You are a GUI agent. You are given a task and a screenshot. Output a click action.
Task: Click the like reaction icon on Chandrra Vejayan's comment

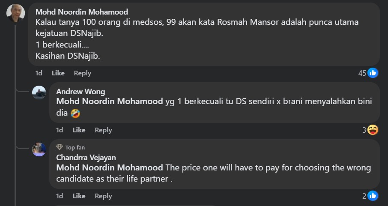coord(373,196)
